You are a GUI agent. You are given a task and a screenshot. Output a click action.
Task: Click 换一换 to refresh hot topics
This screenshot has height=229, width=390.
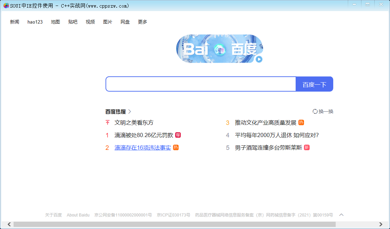coord(326,111)
